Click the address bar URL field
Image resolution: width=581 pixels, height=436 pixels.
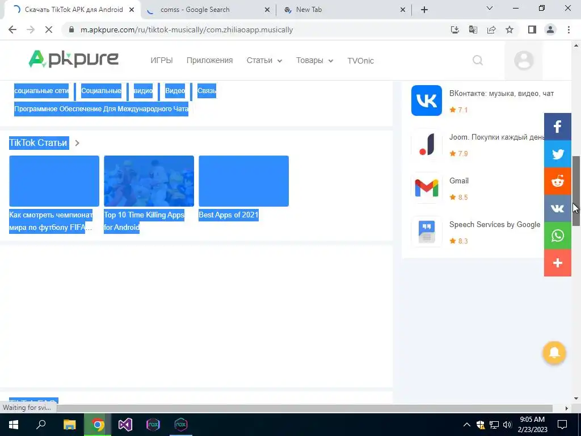[x=256, y=30]
